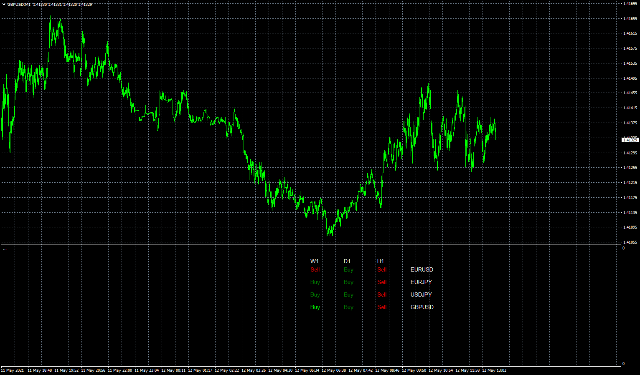This screenshot has height=375, width=640.
Task: Click the 1.41255 price scale label
Action: click(x=630, y=167)
